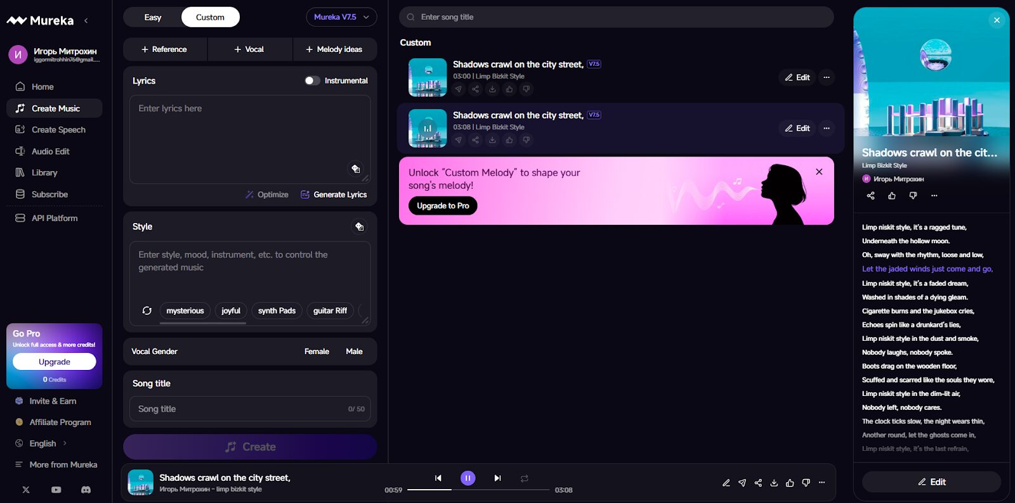This screenshot has width=1015, height=503.
Task: Click Generate Lyrics
Action: tap(334, 194)
